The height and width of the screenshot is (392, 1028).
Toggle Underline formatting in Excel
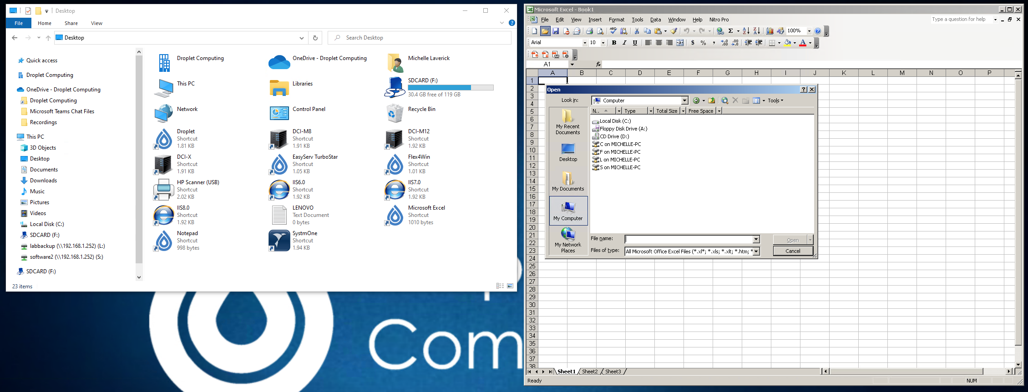(x=635, y=42)
